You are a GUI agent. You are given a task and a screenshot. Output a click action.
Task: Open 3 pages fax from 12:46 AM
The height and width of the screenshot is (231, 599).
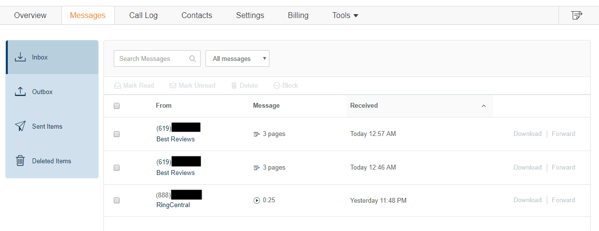click(x=274, y=167)
